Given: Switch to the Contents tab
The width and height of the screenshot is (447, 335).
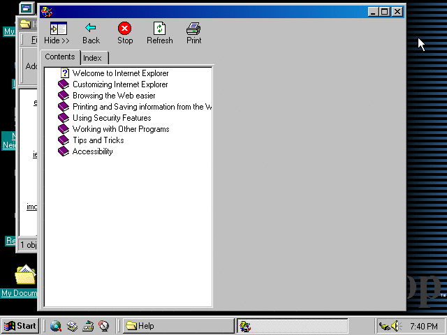Looking at the screenshot, I should [x=60, y=57].
